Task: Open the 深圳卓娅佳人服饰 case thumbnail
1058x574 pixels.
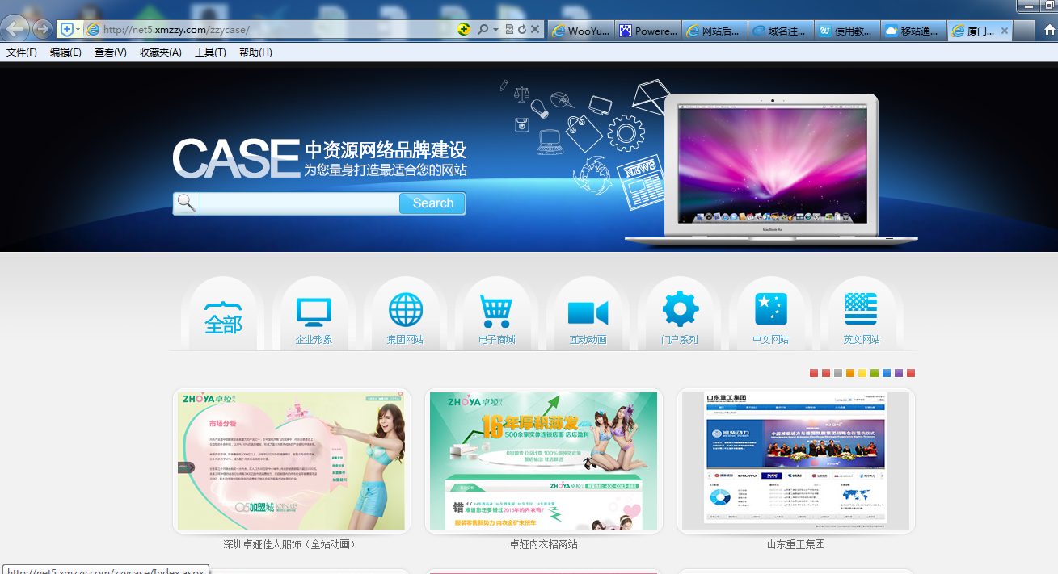Action: point(292,461)
